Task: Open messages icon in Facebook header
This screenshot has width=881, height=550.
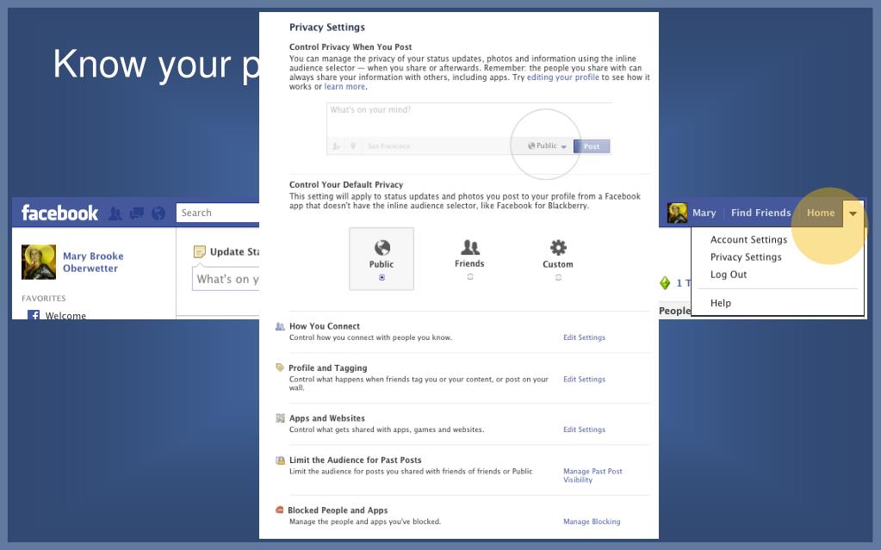Action: point(137,213)
